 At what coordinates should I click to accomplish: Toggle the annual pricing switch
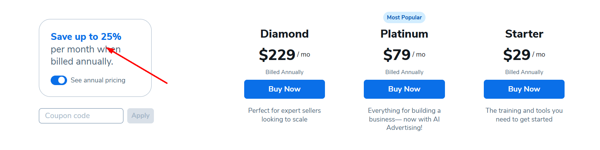(x=59, y=80)
